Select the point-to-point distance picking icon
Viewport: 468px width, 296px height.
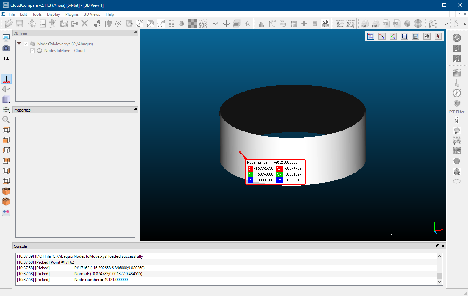click(x=382, y=36)
